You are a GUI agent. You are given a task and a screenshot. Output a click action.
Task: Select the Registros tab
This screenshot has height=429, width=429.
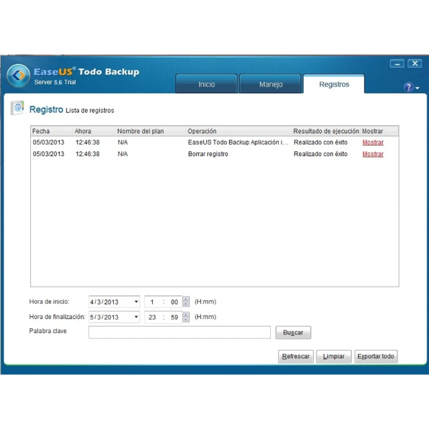334,84
